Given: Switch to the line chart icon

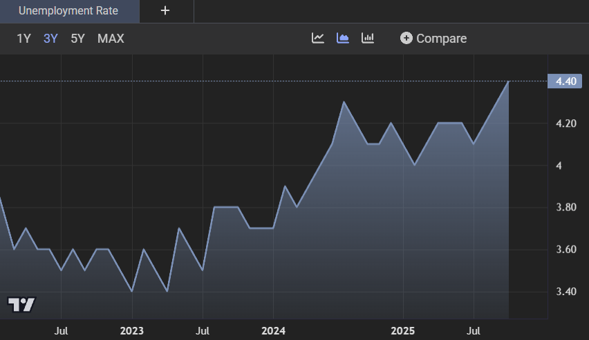Looking at the screenshot, I should pos(318,38).
